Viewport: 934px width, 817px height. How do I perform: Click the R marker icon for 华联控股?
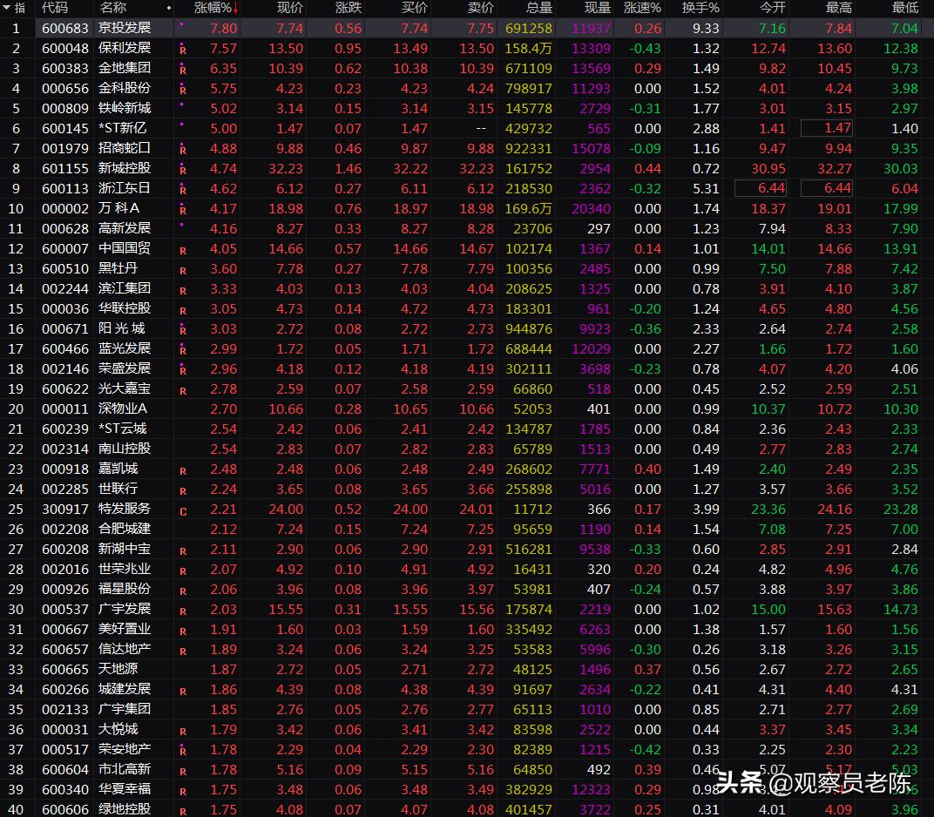[x=183, y=310]
